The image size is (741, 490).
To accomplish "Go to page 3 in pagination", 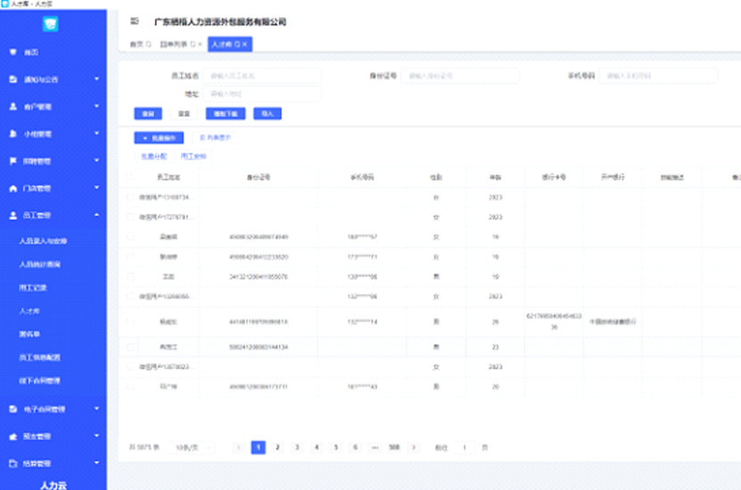I will pyautogui.click(x=297, y=447).
